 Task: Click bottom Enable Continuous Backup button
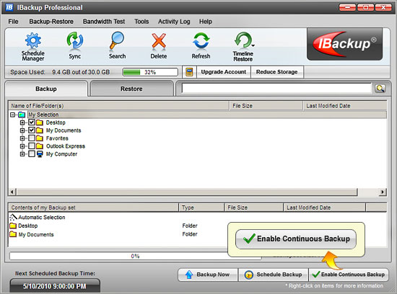click(x=349, y=275)
